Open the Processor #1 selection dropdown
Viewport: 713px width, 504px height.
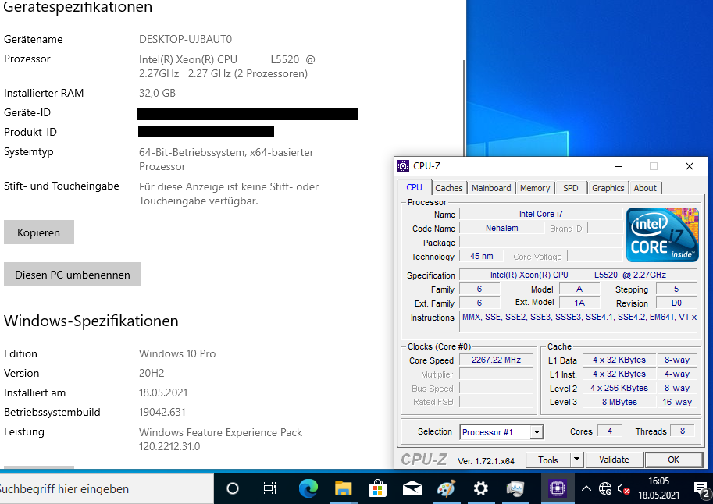[x=501, y=431]
